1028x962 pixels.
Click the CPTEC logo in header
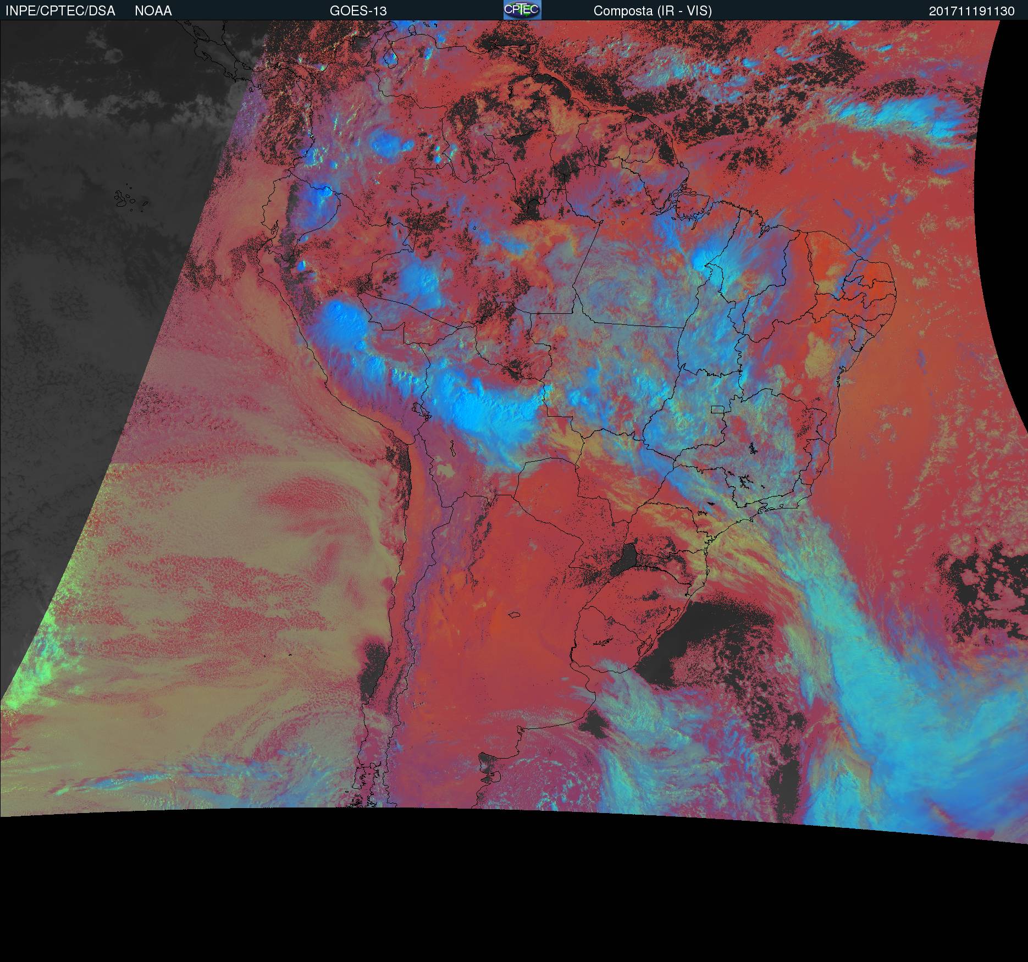pos(522,10)
